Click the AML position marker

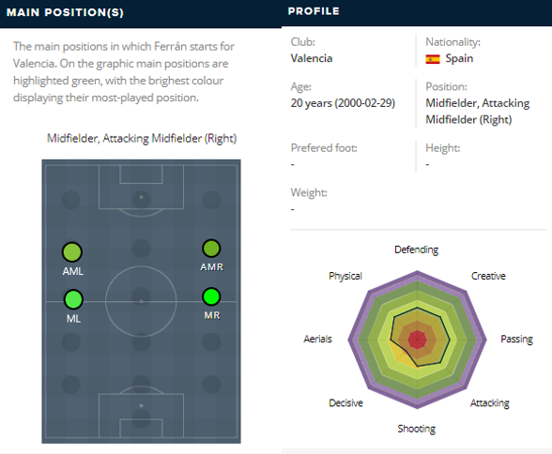[x=71, y=252]
